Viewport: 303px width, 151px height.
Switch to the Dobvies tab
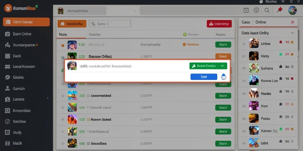[95, 35]
